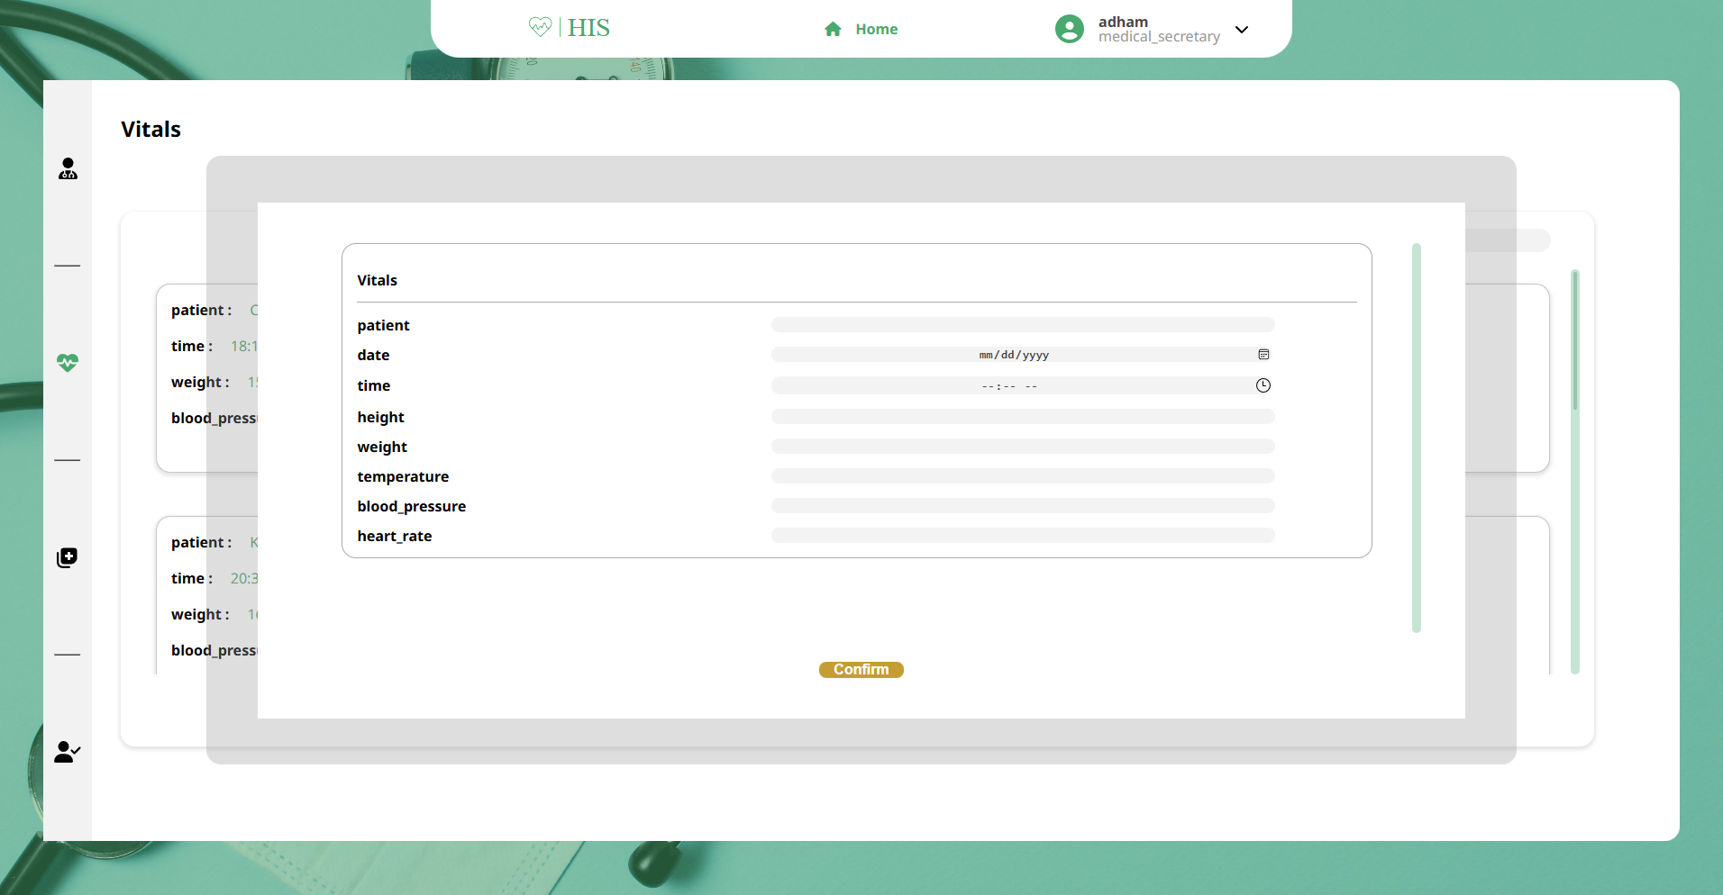Click the HIS heart logo in the header
The image size is (1723, 895).
pos(540,27)
